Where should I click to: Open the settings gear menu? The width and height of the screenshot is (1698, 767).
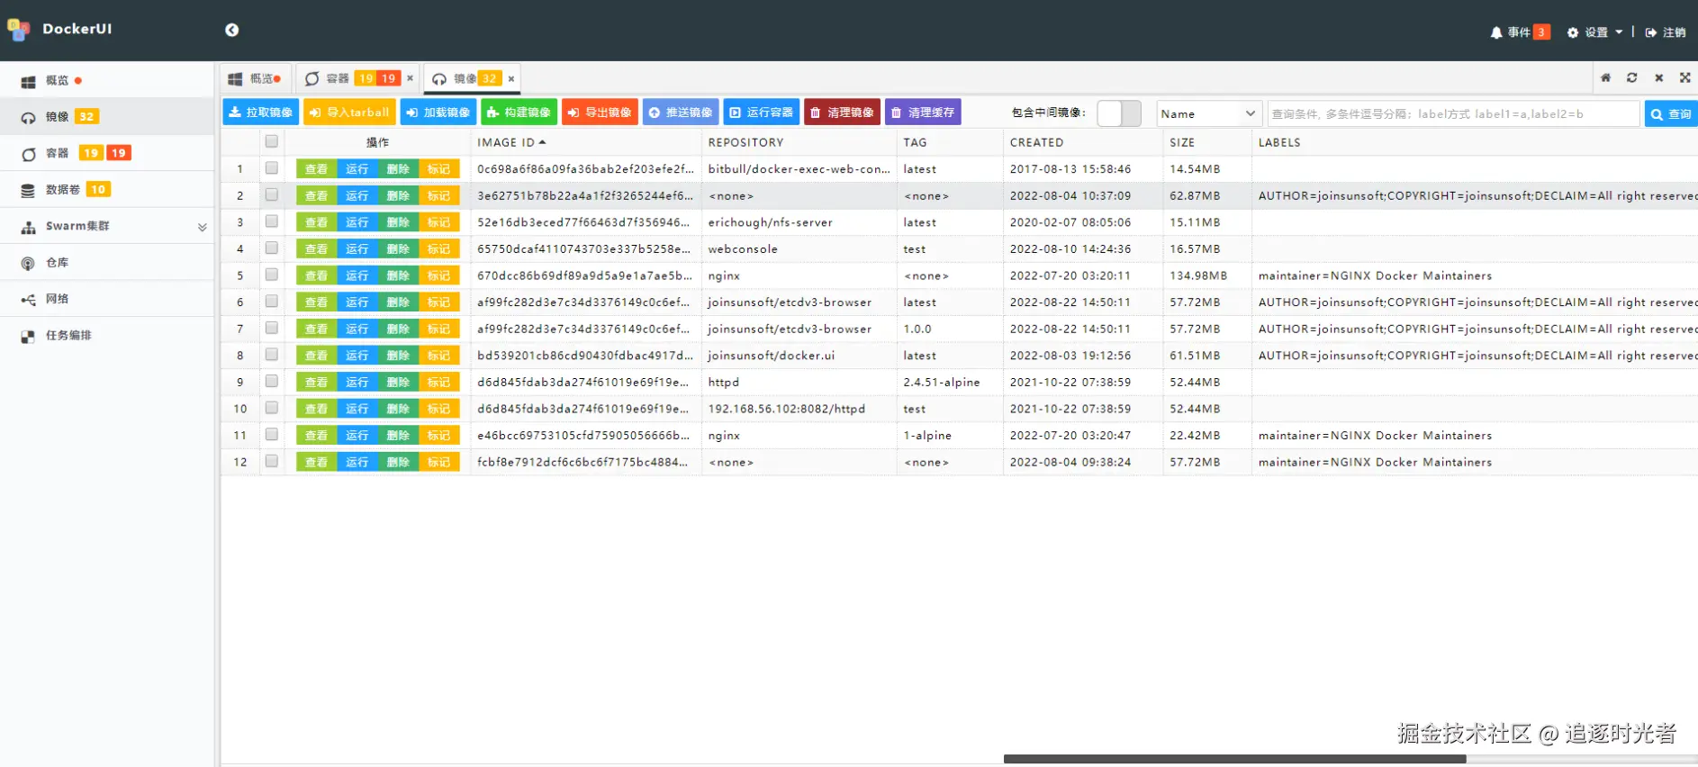(1594, 32)
